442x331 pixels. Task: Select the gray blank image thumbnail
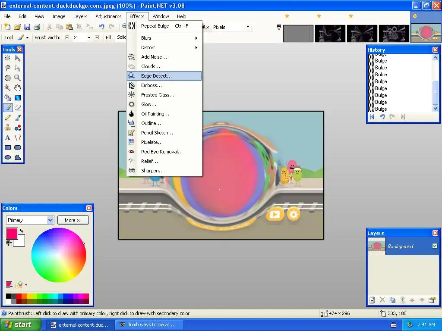[298, 34]
